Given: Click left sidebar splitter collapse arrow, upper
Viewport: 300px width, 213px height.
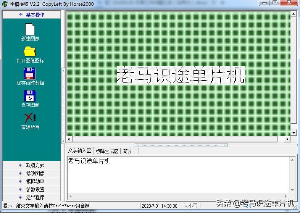Looking at the screenshot, I should pos(63,71).
